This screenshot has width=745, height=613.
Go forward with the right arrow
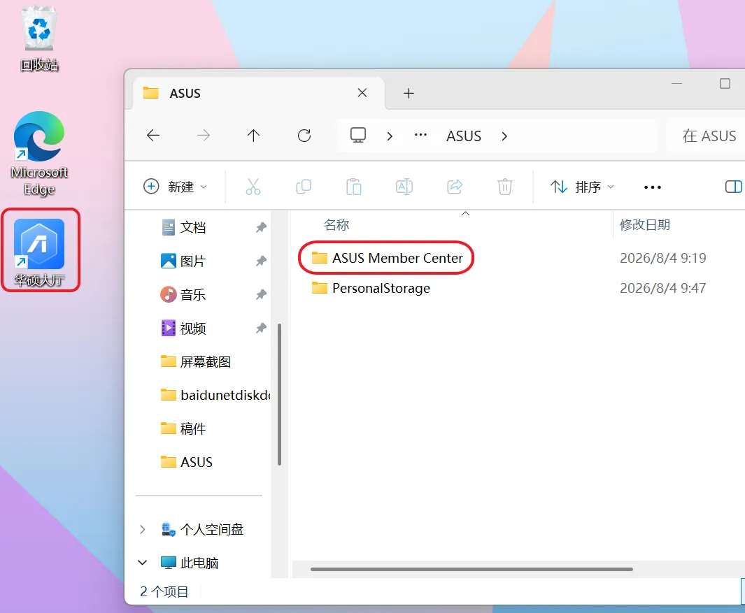click(x=204, y=136)
